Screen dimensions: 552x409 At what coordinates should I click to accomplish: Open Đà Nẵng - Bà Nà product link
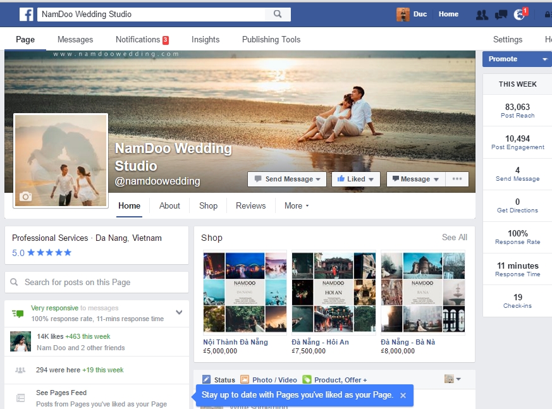click(x=408, y=342)
